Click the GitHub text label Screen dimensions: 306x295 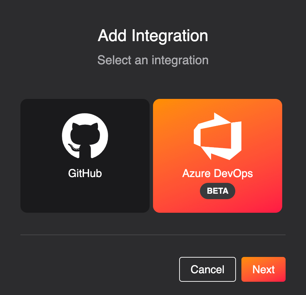click(x=85, y=173)
